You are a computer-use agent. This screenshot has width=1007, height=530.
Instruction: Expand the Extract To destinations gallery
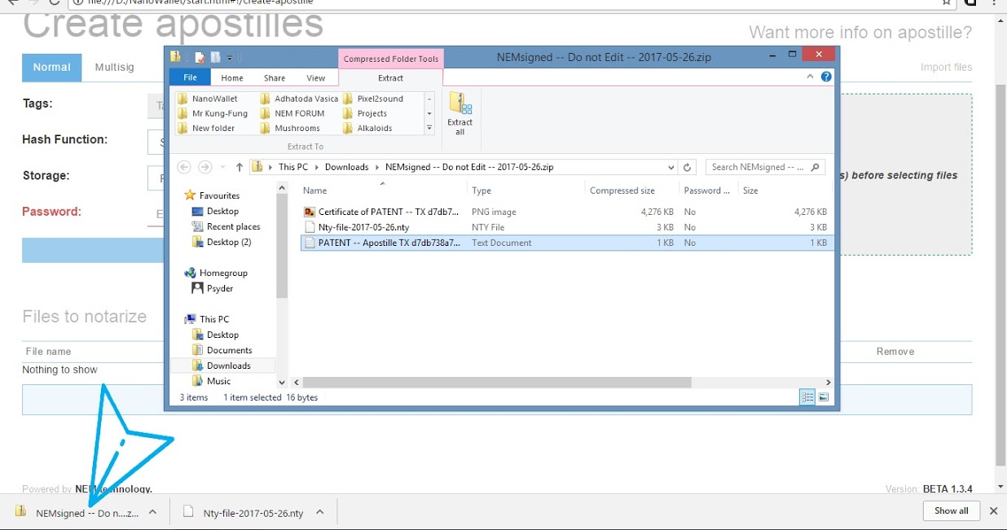(429, 128)
